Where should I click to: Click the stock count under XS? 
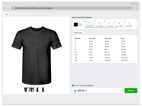point(89,26)
